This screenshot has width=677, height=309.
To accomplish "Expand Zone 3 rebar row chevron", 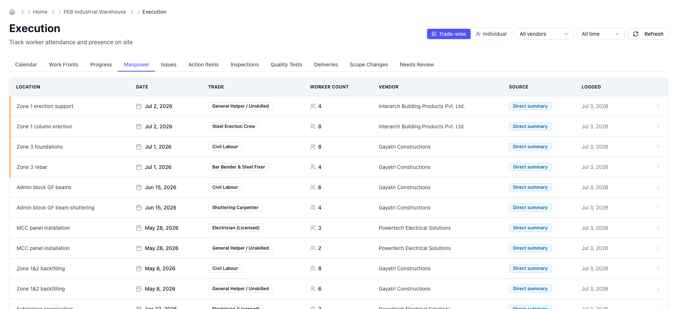I will 658,167.
